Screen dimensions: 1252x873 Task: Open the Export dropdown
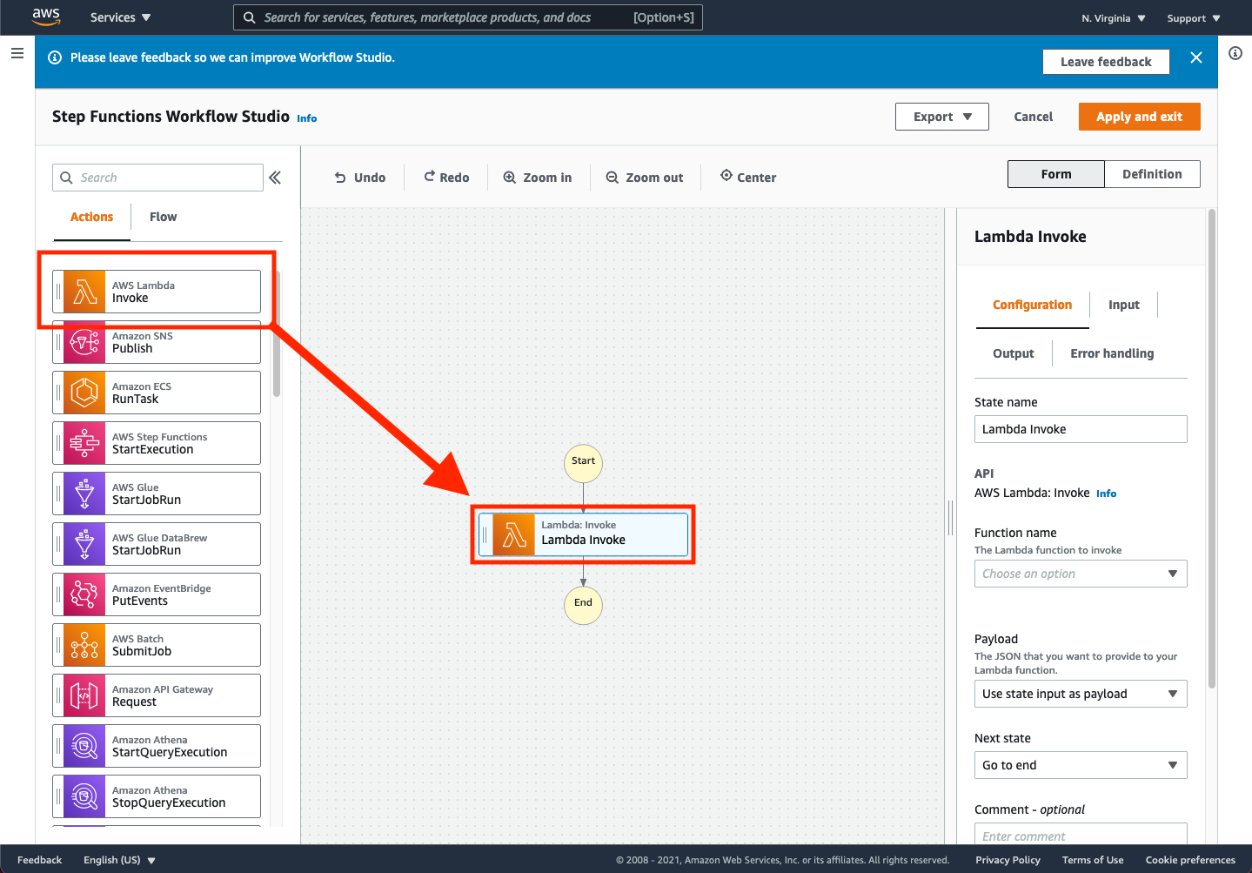click(x=942, y=117)
